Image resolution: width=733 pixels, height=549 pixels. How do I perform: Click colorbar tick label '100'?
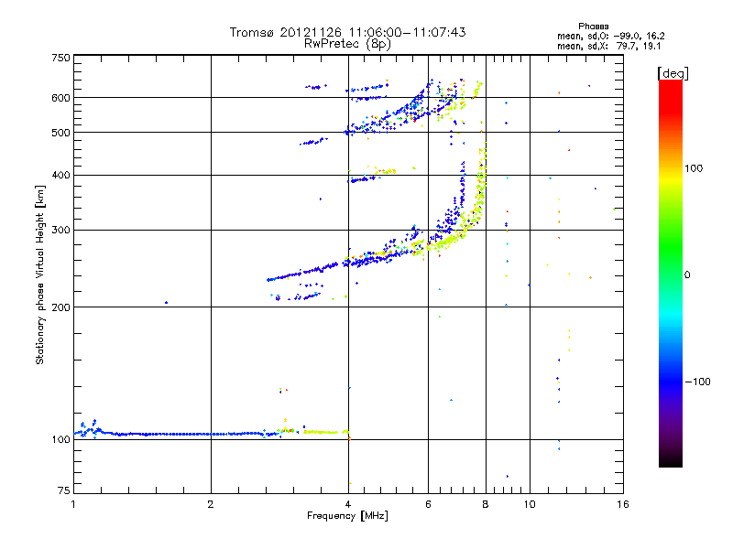pyautogui.click(x=694, y=168)
